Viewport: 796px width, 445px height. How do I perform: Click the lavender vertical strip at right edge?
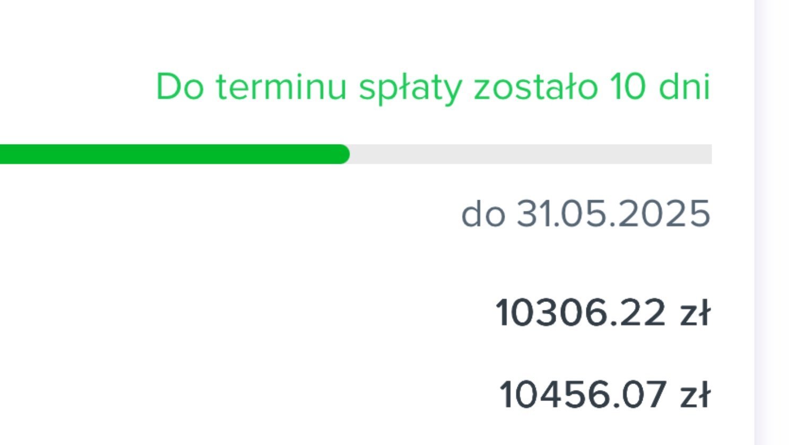[775, 222]
